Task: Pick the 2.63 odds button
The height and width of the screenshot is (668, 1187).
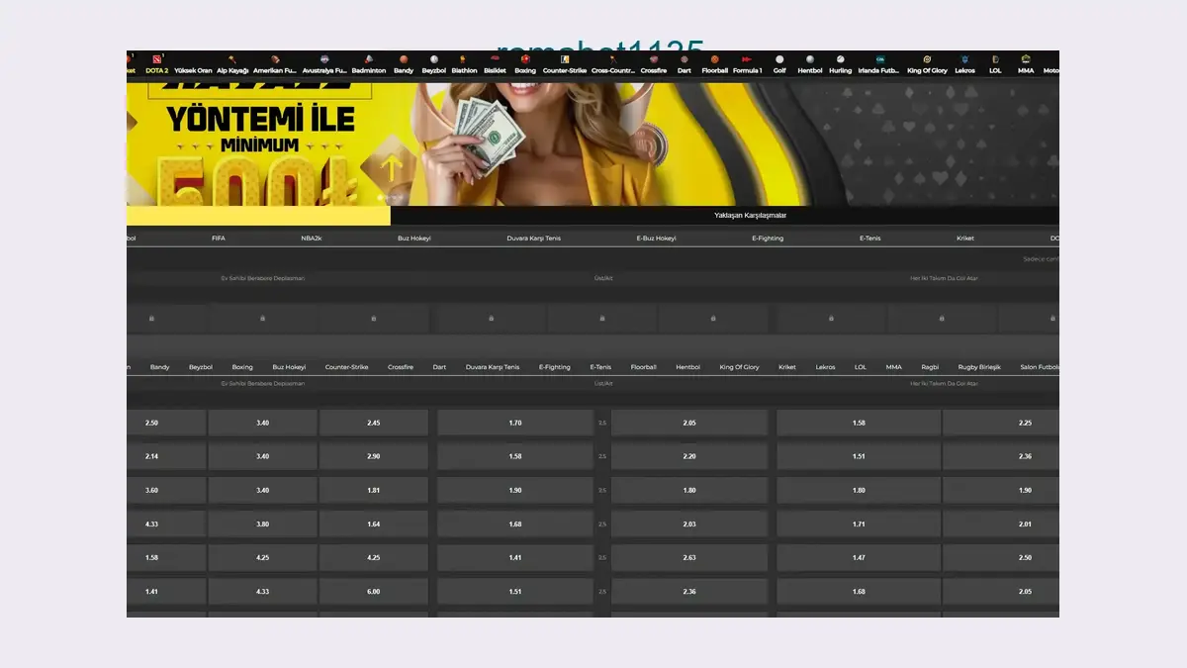Action: (688, 558)
